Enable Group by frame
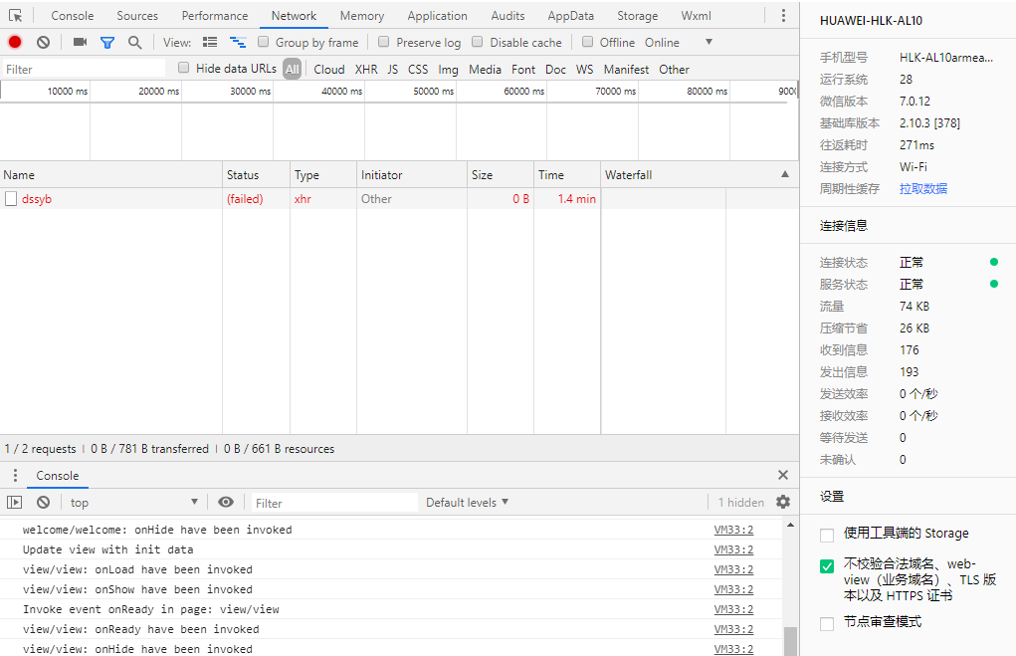The image size is (1016, 656). tap(263, 42)
